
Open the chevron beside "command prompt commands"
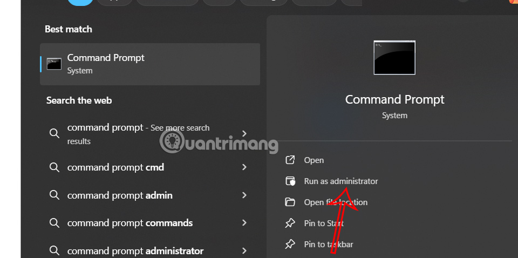[244, 223]
